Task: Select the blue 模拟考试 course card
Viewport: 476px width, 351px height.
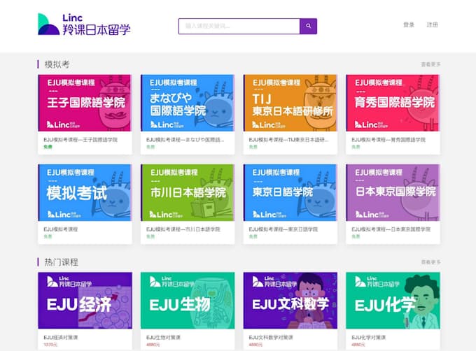Action: tap(85, 193)
